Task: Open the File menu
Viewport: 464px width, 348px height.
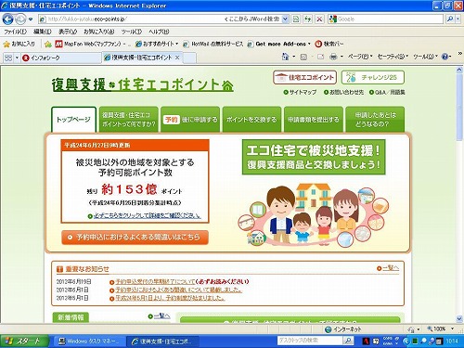Action: (15, 32)
